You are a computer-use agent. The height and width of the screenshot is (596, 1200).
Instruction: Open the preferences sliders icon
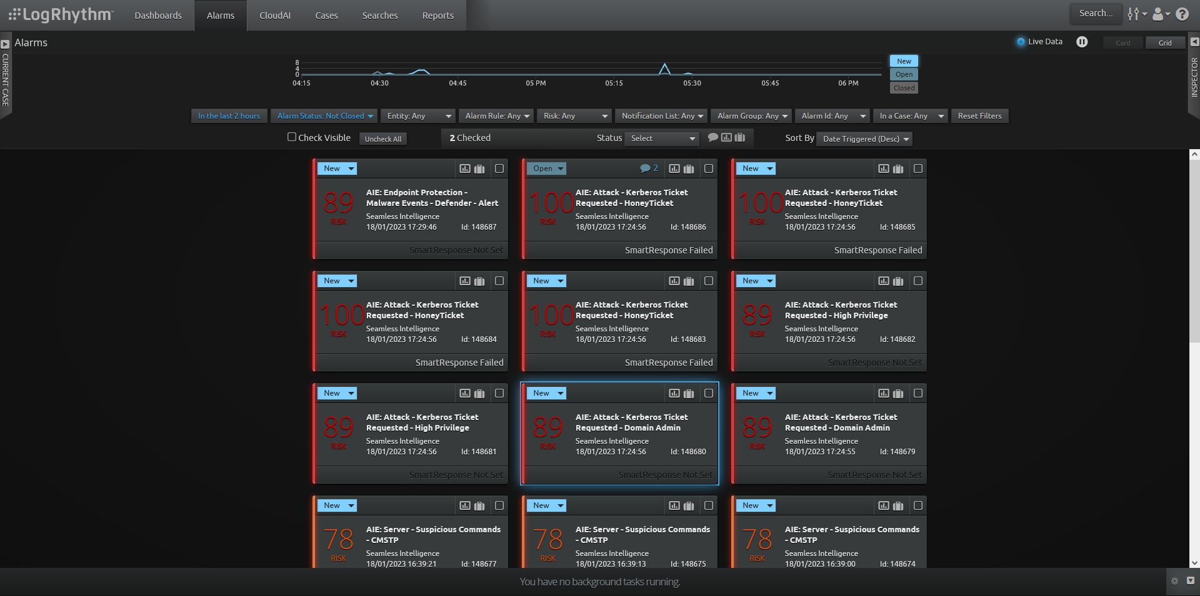pyautogui.click(x=1134, y=14)
